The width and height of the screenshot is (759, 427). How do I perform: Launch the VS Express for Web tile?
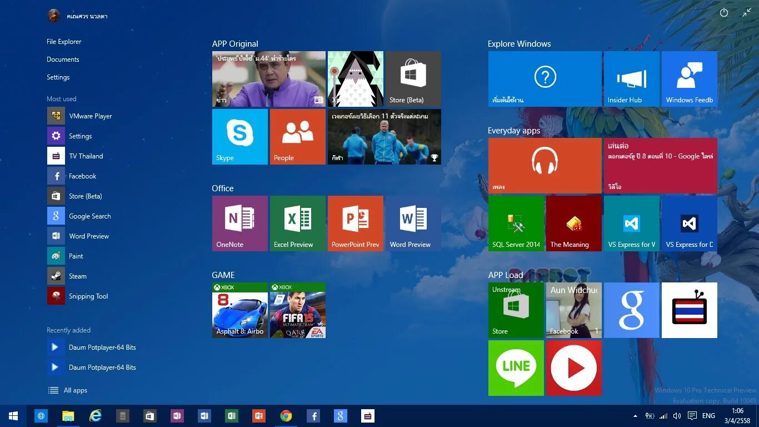click(631, 223)
